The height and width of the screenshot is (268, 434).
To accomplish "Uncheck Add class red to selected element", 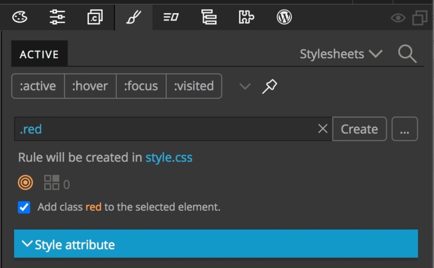I will click(24, 207).
